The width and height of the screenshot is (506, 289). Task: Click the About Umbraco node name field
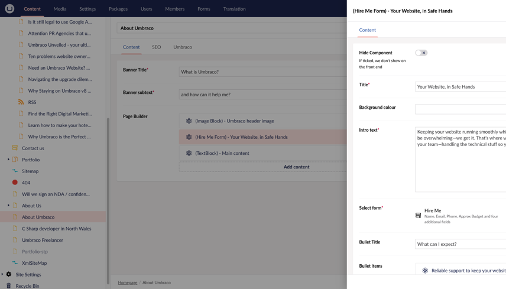pyautogui.click(x=232, y=28)
